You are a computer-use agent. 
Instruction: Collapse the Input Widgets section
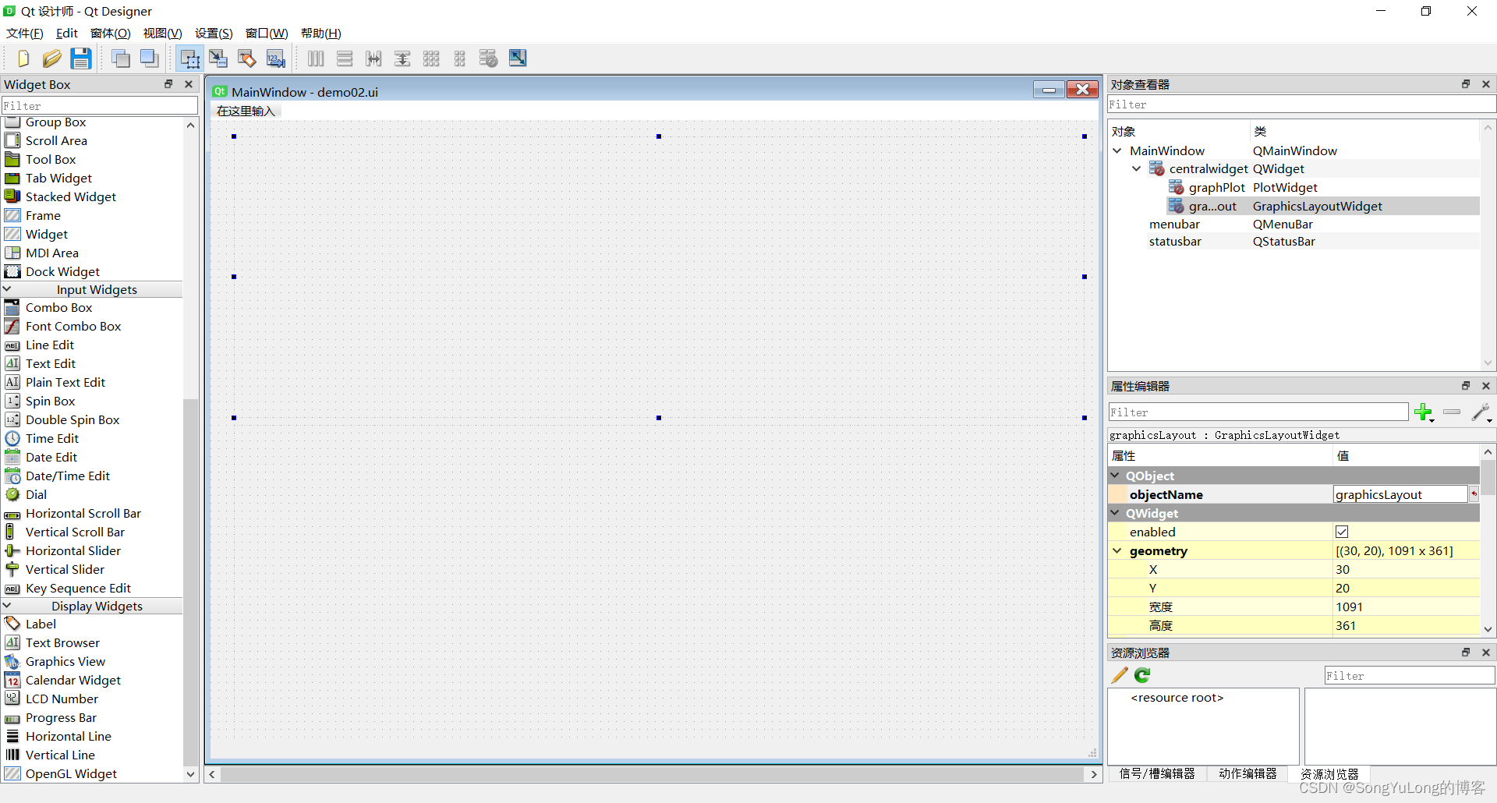(x=8, y=289)
